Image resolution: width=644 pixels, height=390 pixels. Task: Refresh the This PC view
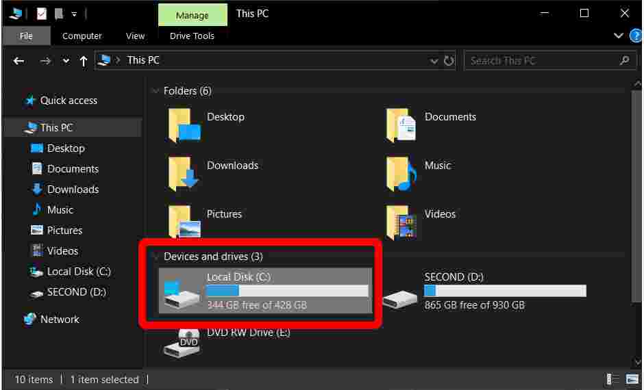coord(449,61)
